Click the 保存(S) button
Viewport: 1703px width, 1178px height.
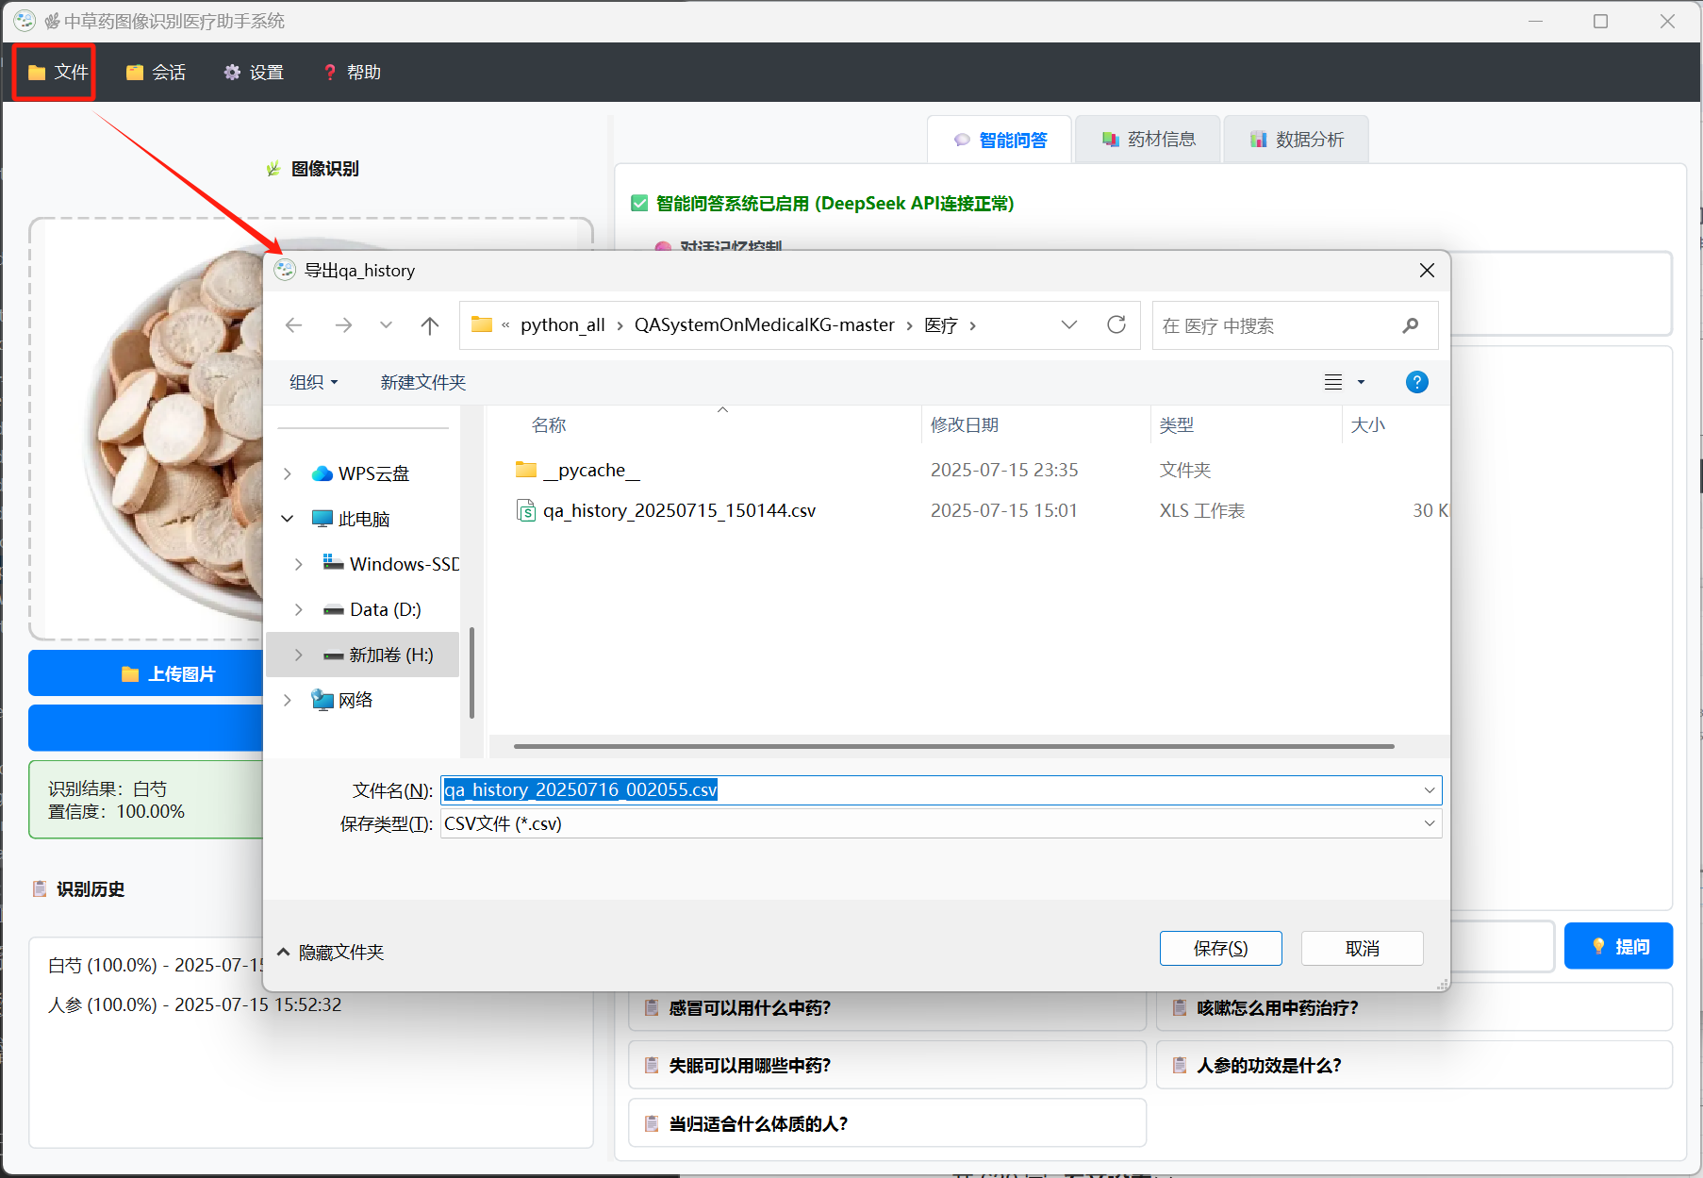pos(1221,948)
